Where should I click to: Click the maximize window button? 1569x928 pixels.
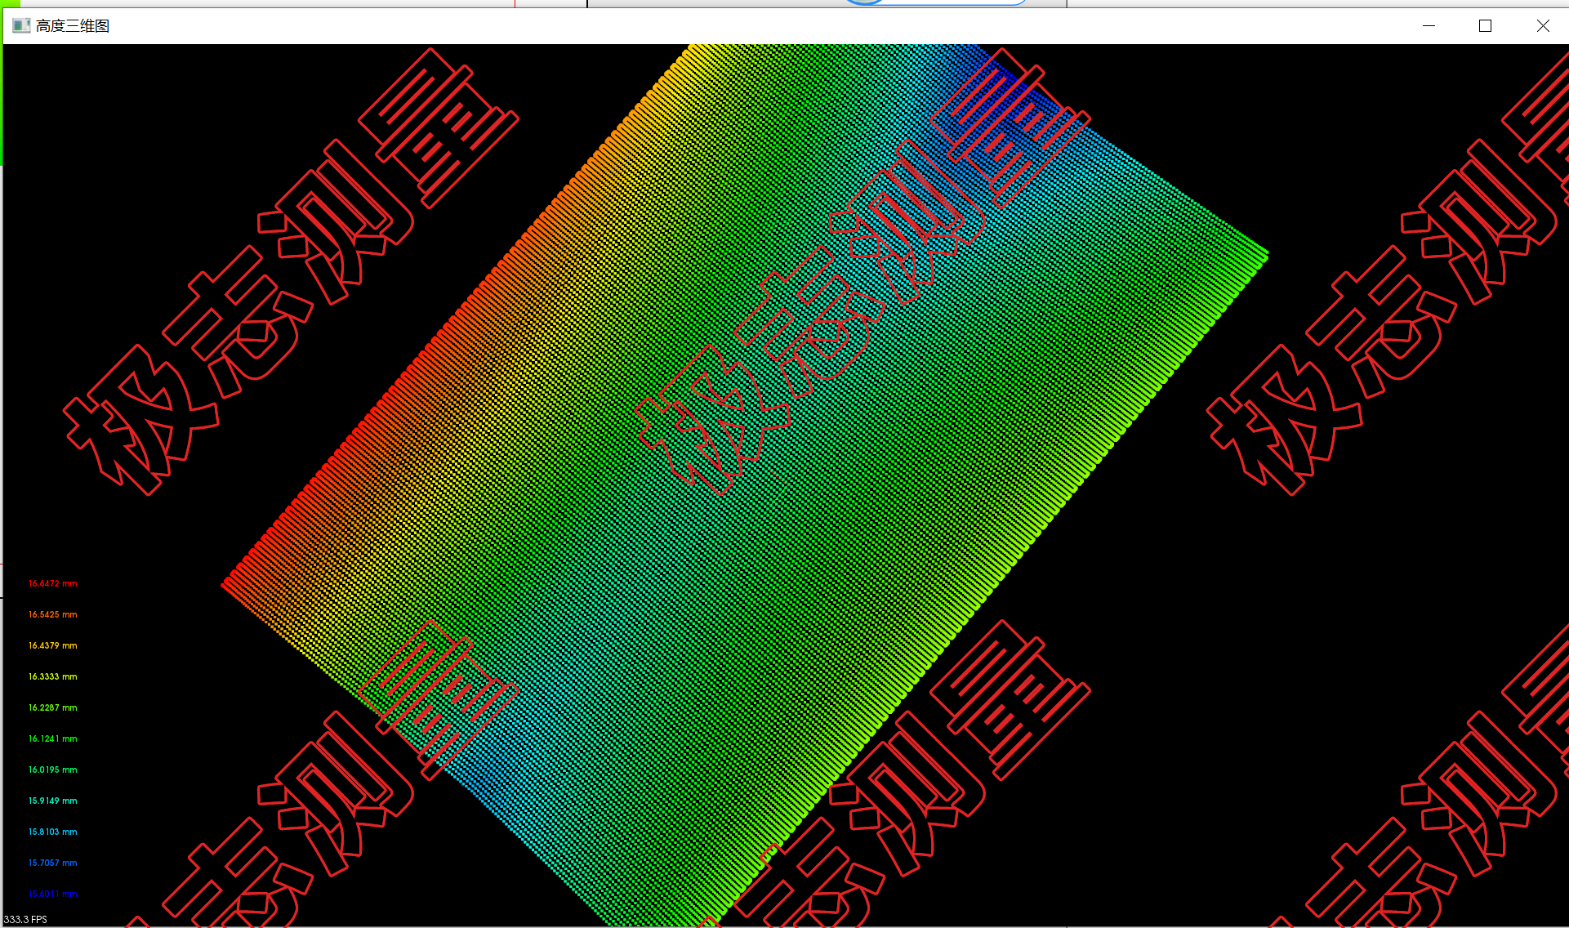point(1485,25)
